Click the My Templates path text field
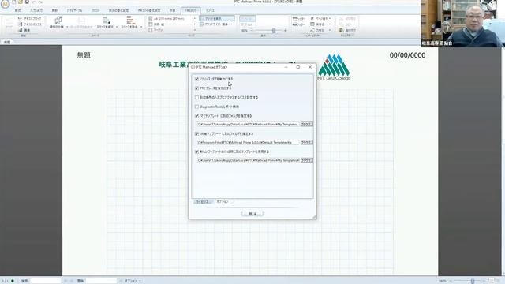The image size is (505, 284). coord(248,124)
